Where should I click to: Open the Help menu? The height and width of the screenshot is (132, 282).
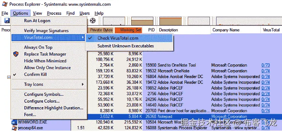[x=99, y=13]
